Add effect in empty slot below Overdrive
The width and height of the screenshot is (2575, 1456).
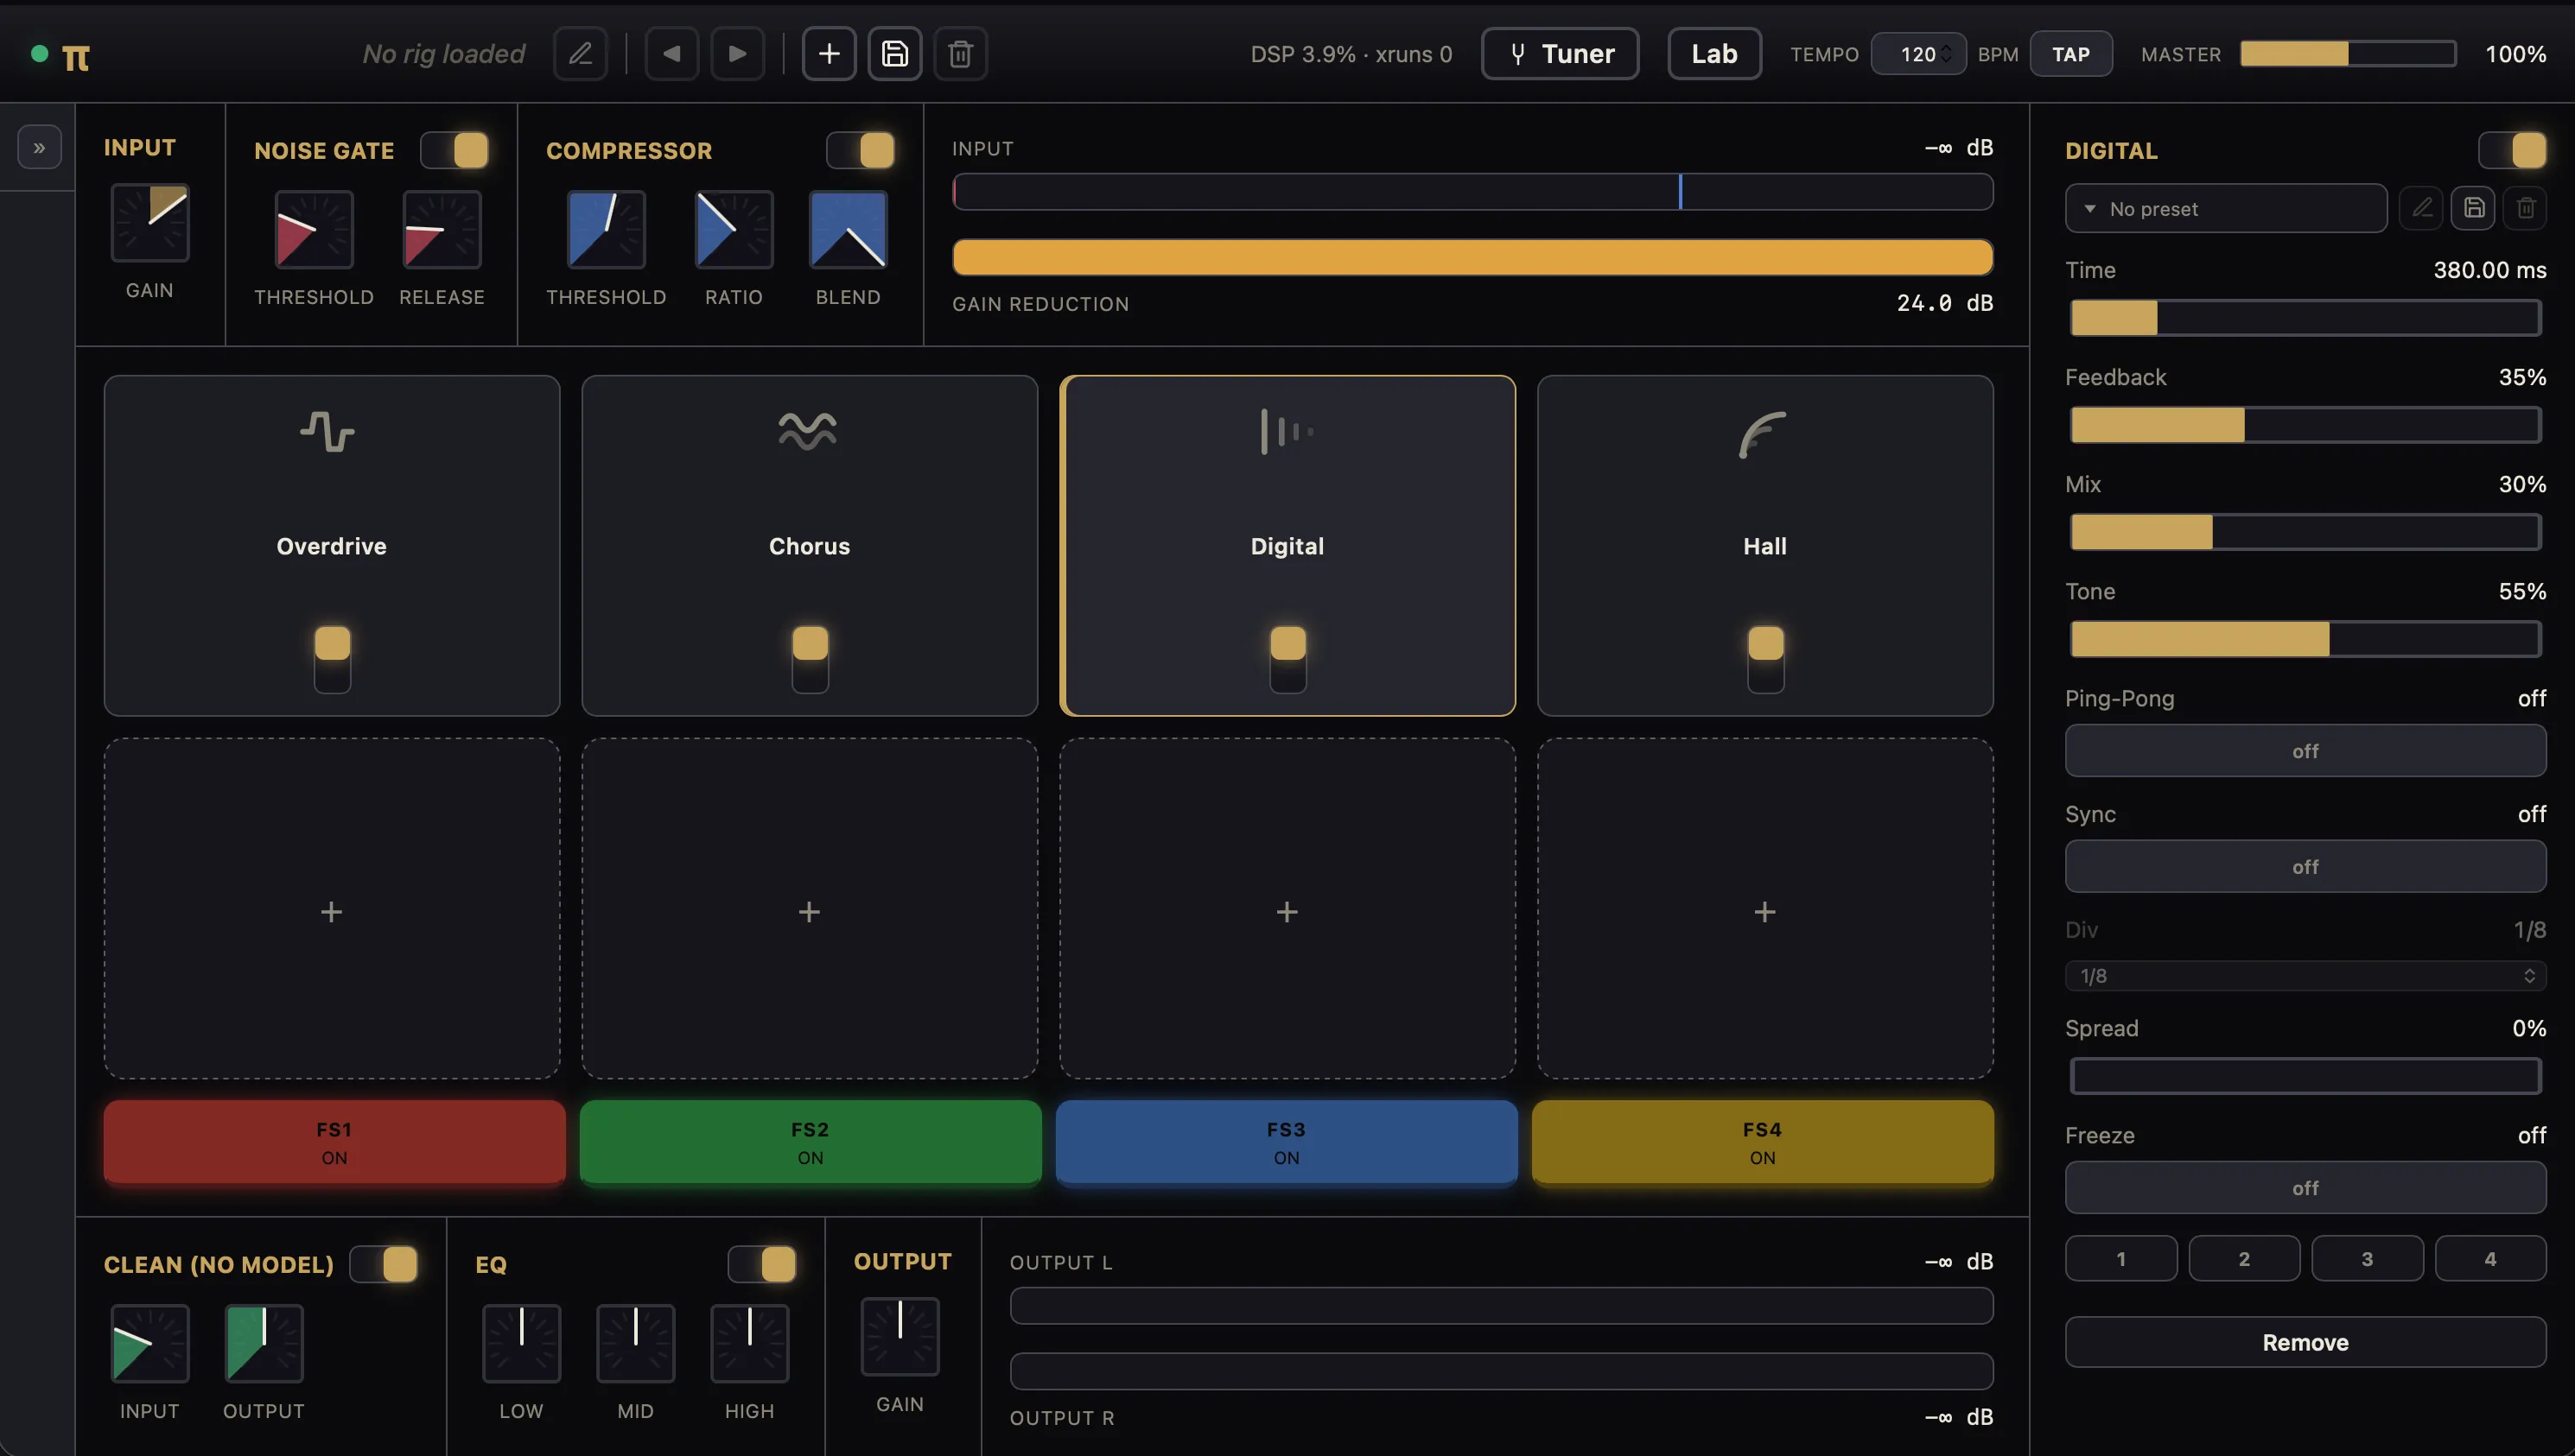tap(332, 910)
